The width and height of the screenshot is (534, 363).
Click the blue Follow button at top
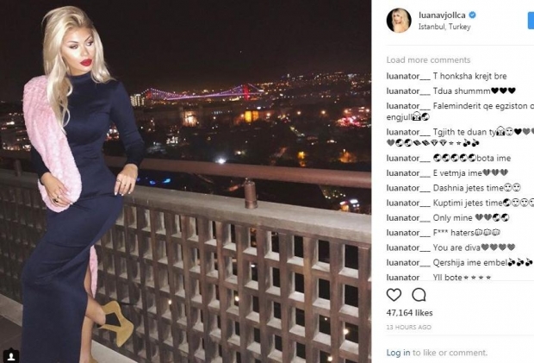[x=531, y=20]
